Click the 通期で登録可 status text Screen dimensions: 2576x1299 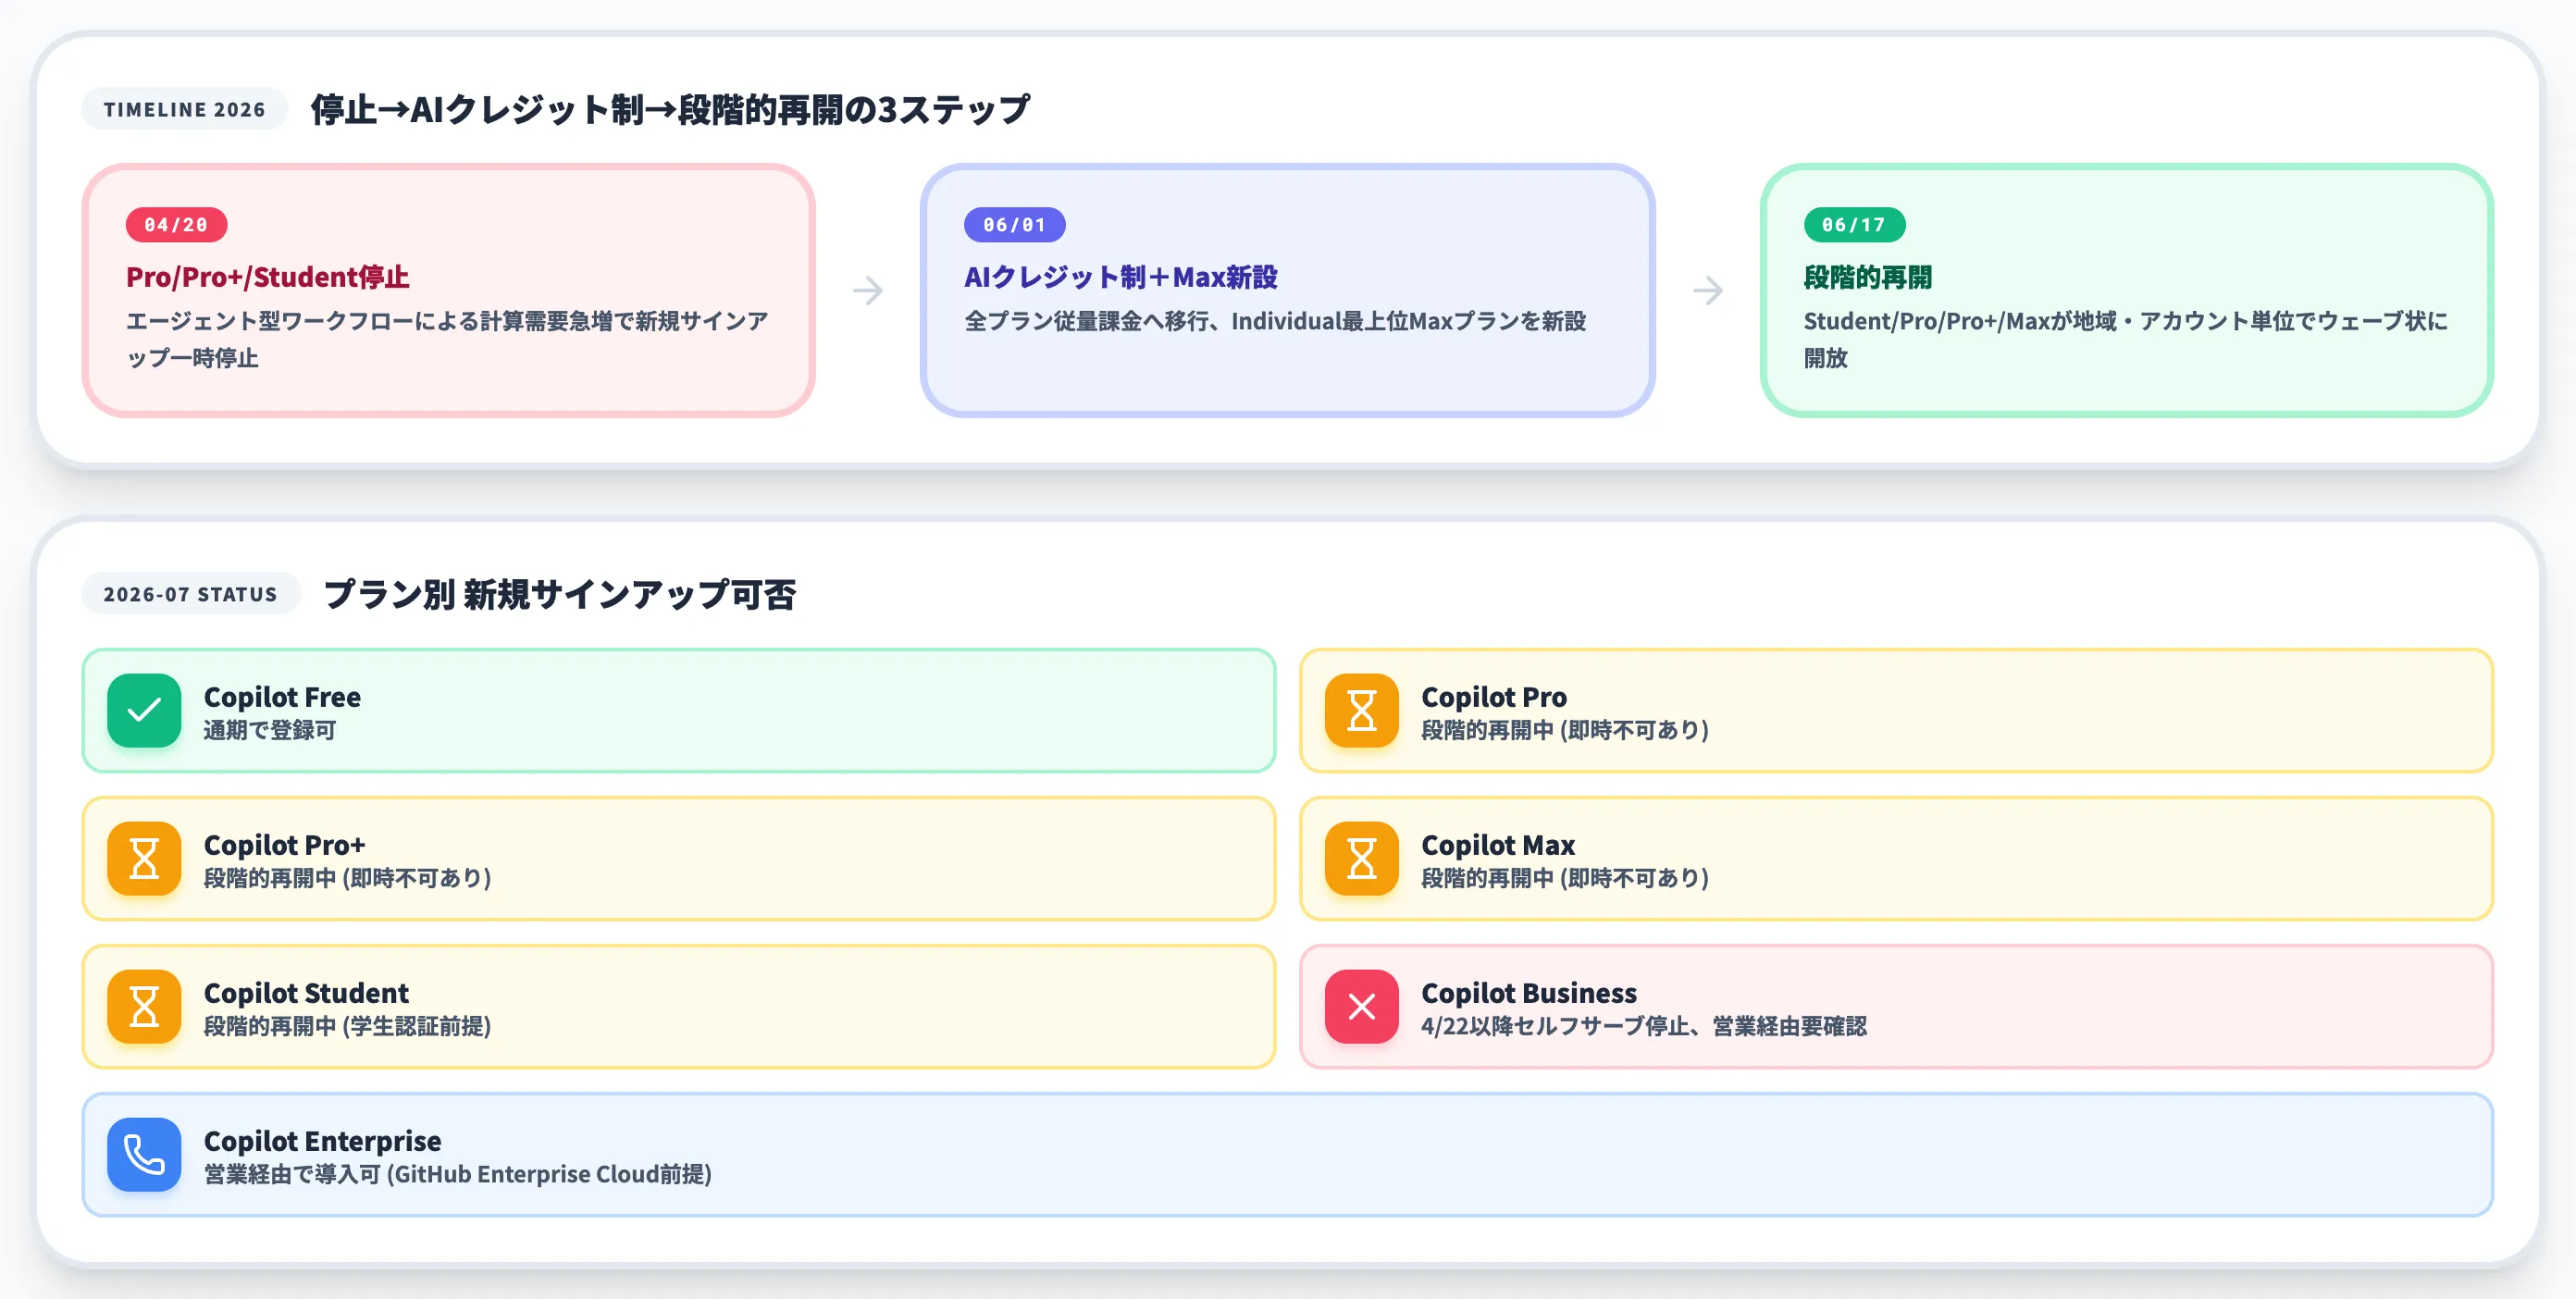[x=270, y=730]
